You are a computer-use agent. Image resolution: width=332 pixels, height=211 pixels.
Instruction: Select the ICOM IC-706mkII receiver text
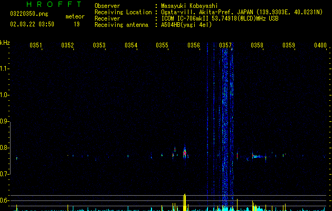pos(186,18)
